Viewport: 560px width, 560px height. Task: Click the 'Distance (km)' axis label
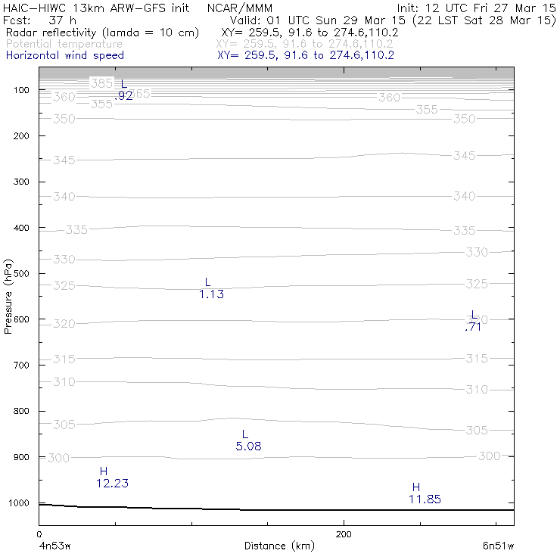pos(279,546)
